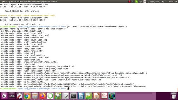Click the 'about/index.html' delete line

point(22,33)
